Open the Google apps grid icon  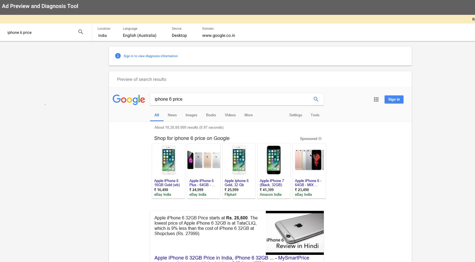tap(376, 100)
